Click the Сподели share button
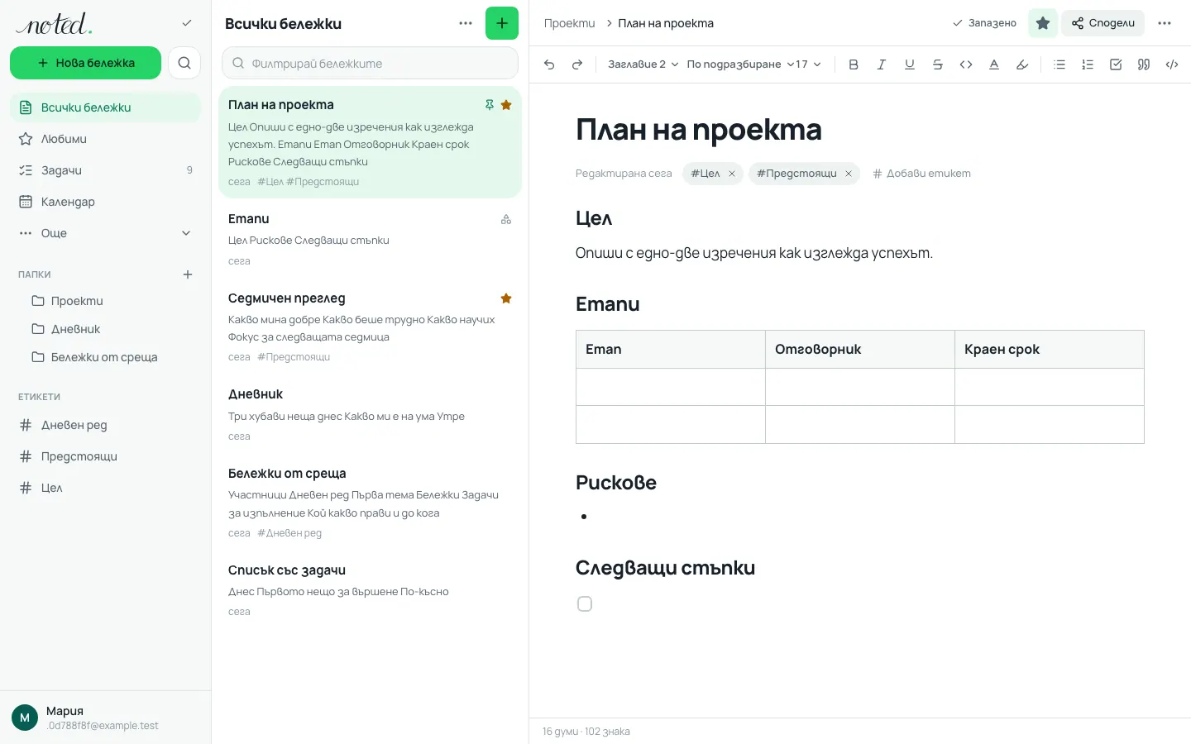Viewport: 1191px width, 744px height. [x=1103, y=23]
